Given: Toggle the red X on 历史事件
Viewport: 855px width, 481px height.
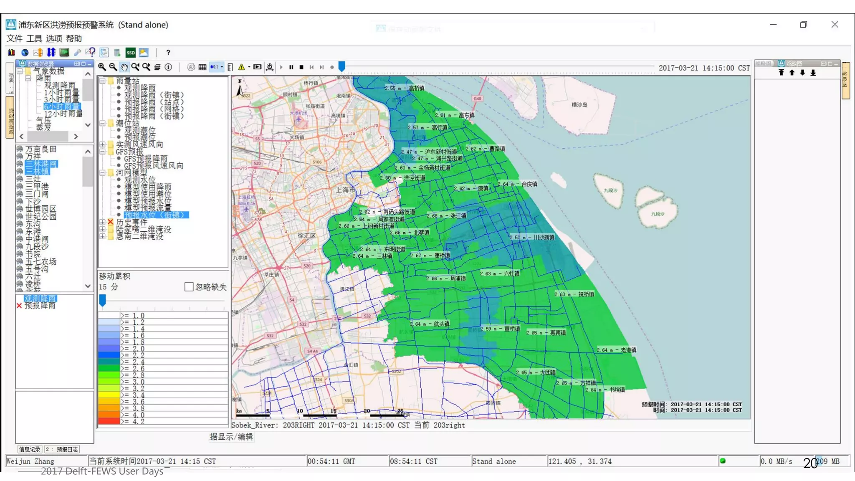Looking at the screenshot, I should click(x=110, y=222).
